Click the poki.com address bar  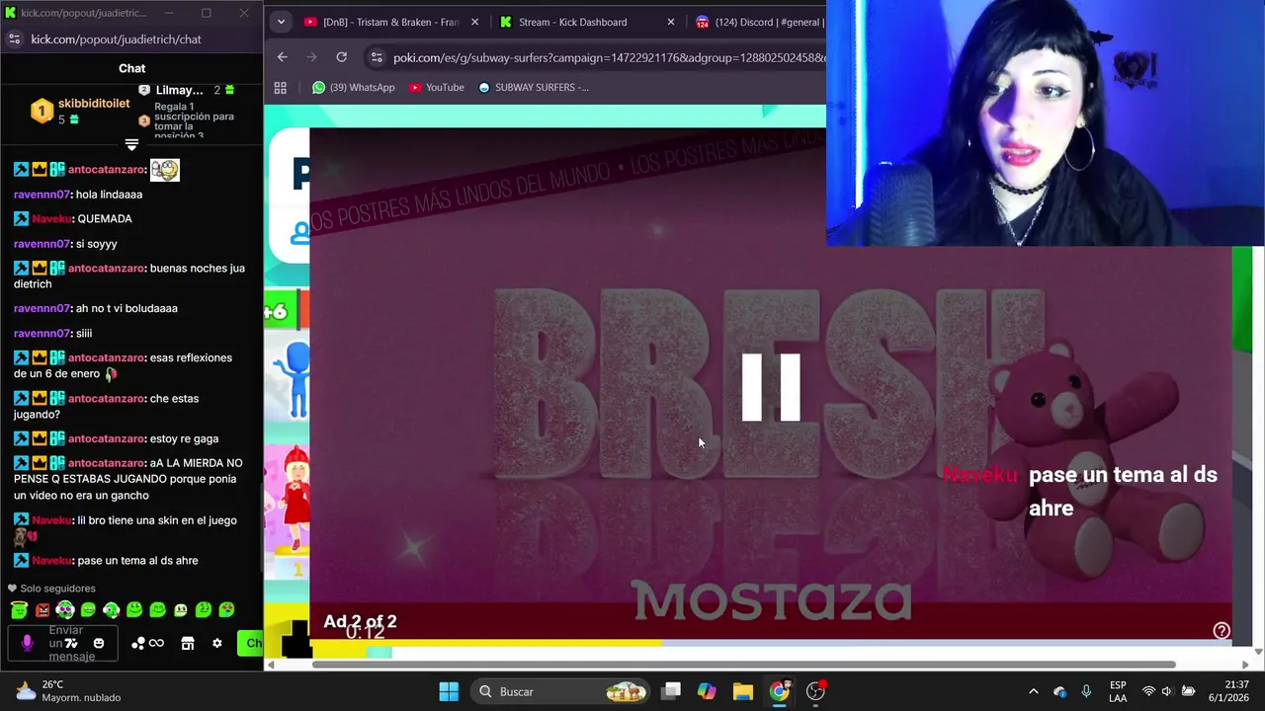(608, 57)
